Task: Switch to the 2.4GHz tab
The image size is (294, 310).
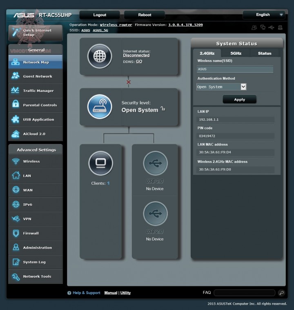Action: coord(207,53)
